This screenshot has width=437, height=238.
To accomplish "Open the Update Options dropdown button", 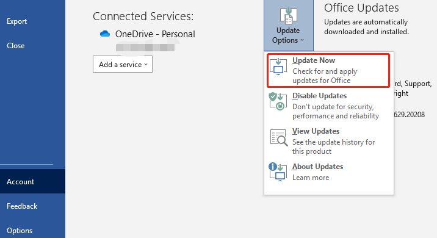I will [x=289, y=26].
